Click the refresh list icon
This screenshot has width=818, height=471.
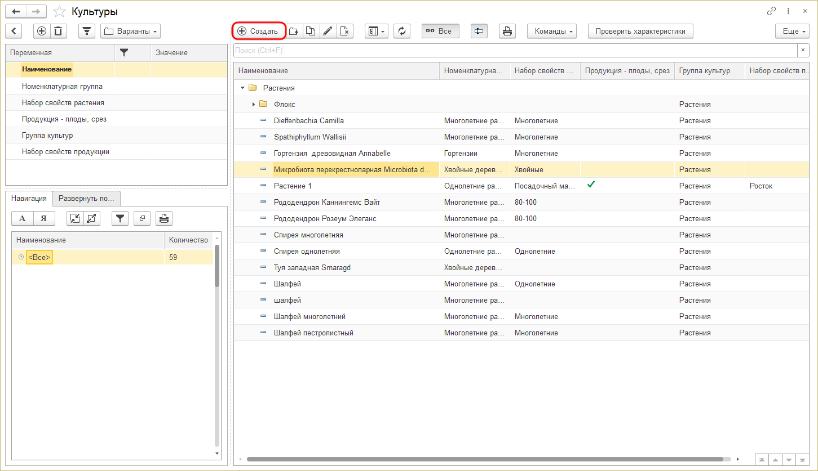click(x=401, y=32)
